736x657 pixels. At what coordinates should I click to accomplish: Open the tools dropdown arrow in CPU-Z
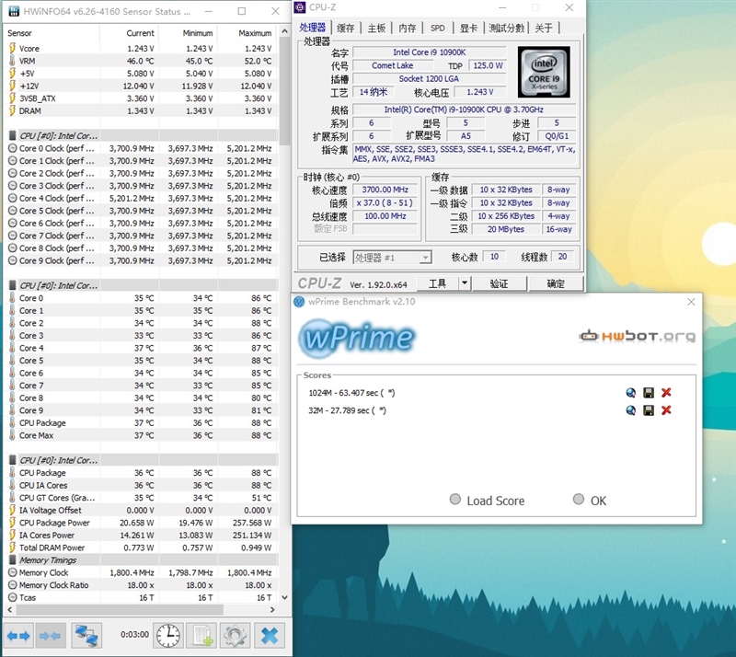click(465, 283)
